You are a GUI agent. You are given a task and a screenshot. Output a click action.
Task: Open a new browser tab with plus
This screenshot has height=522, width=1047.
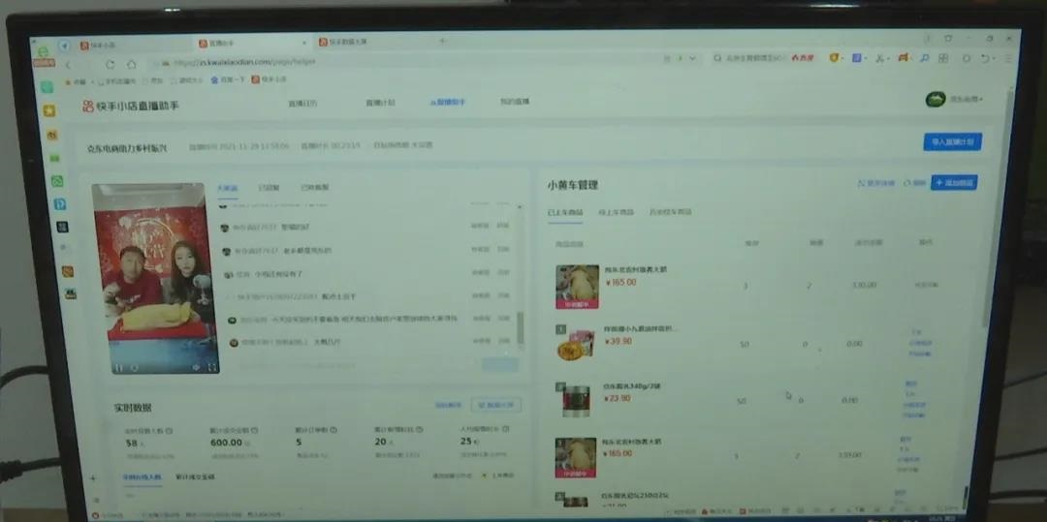click(442, 42)
